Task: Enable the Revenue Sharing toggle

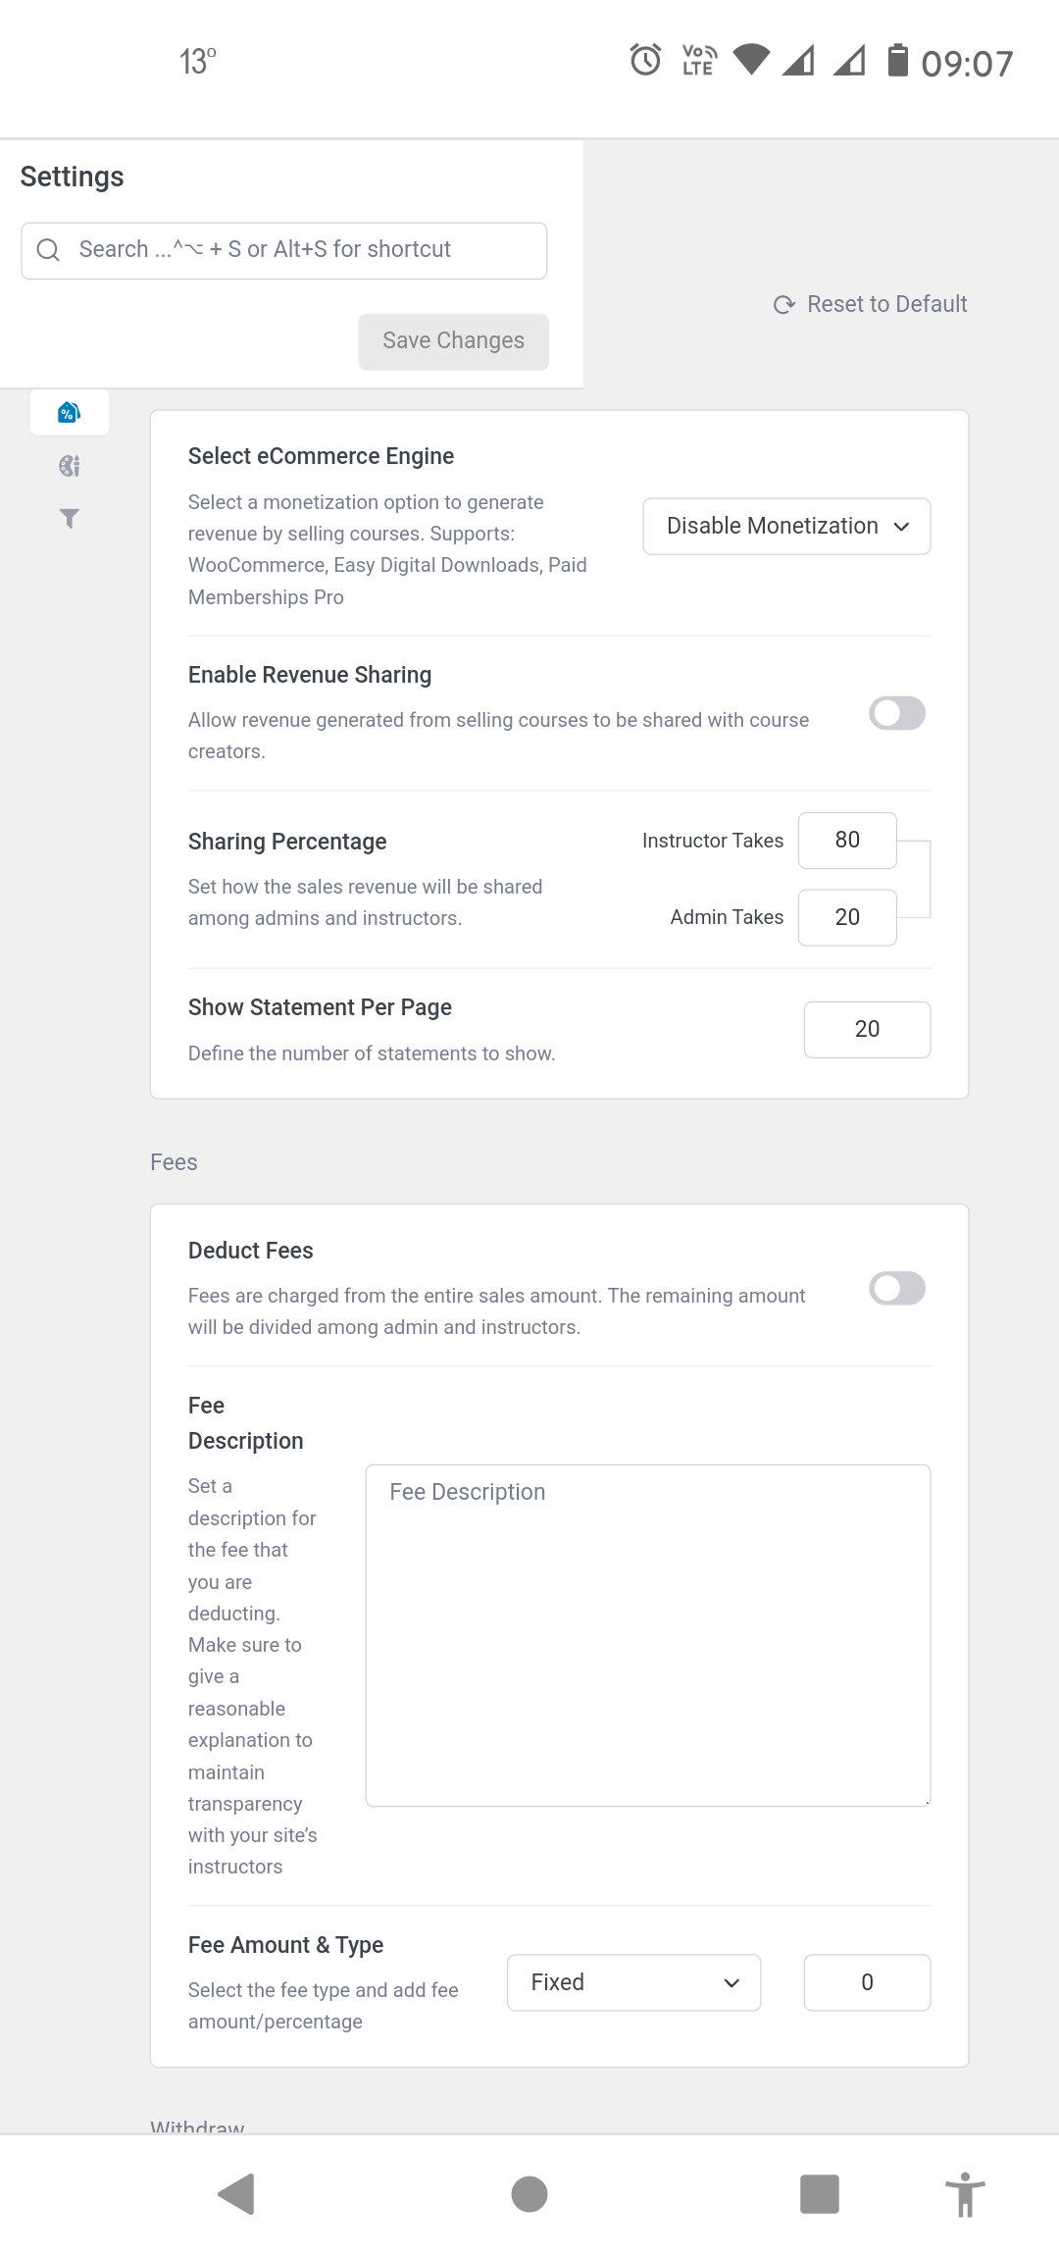Action: (x=897, y=714)
